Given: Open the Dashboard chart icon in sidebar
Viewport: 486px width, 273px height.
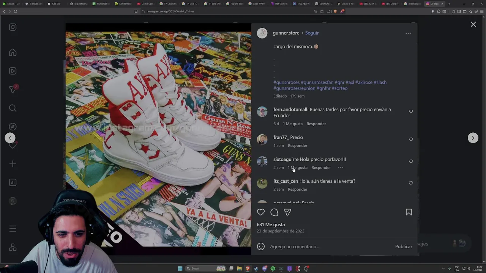Looking at the screenshot, I should [x=13, y=182].
